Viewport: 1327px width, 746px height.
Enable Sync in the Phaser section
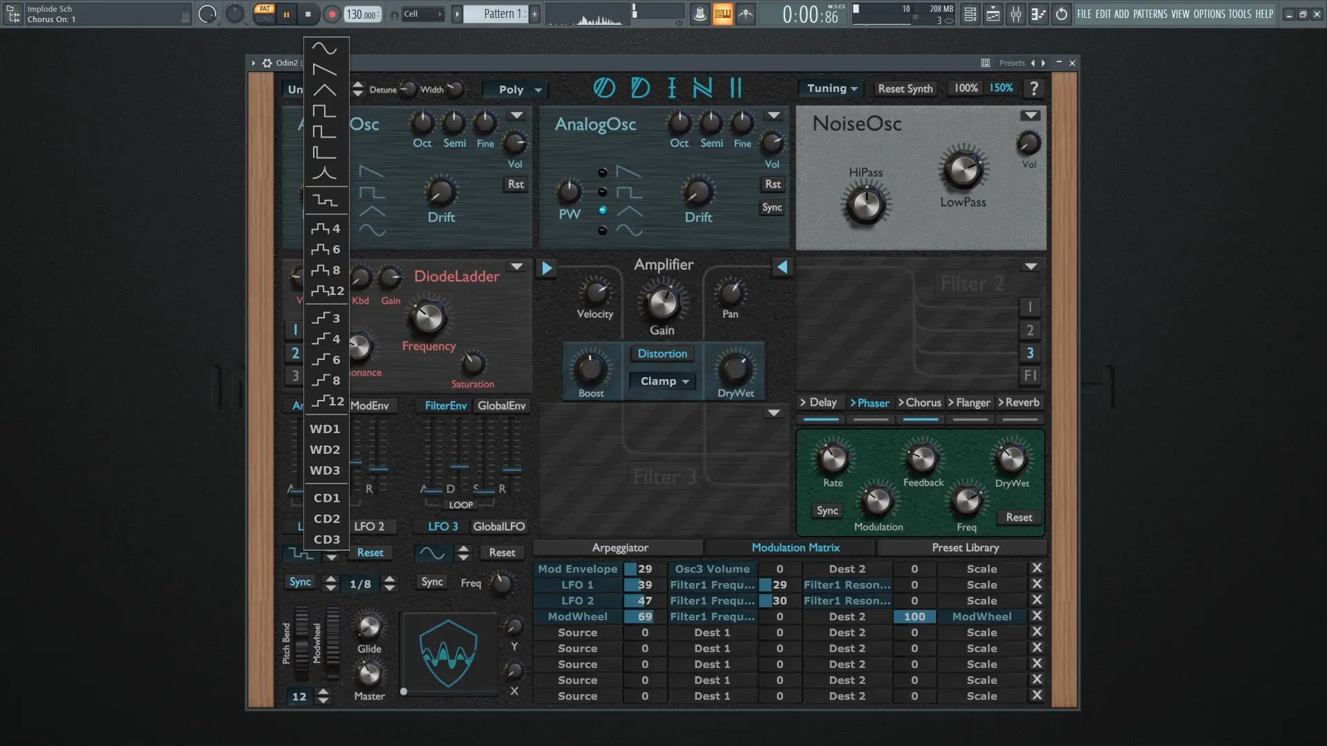827,510
